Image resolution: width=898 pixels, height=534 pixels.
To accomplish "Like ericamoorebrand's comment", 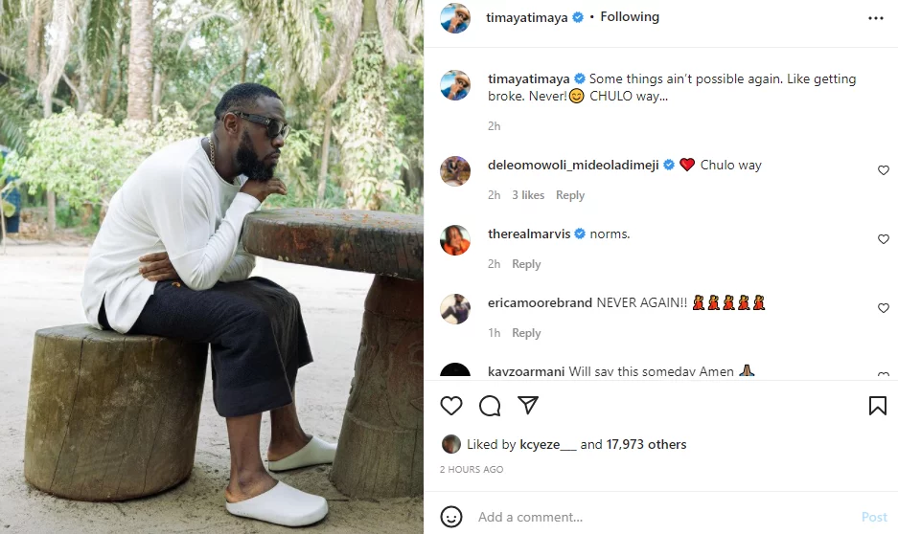I will tap(884, 308).
